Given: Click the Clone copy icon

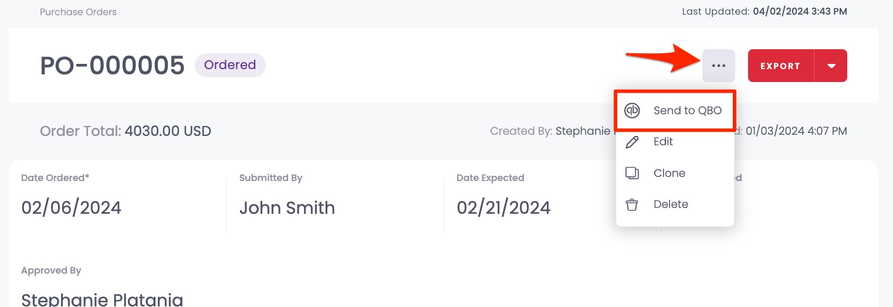Looking at the screenshot, I should point(632,173).
